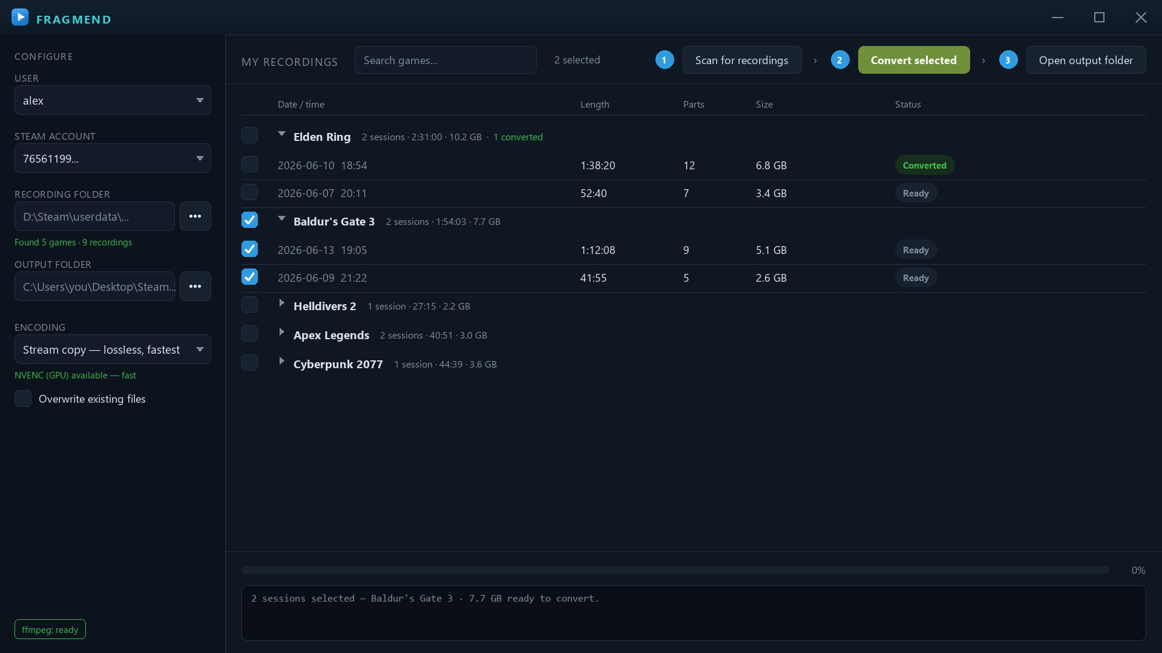
Task: Enable Overwrite existing files
Action: [x=23, y=398]
